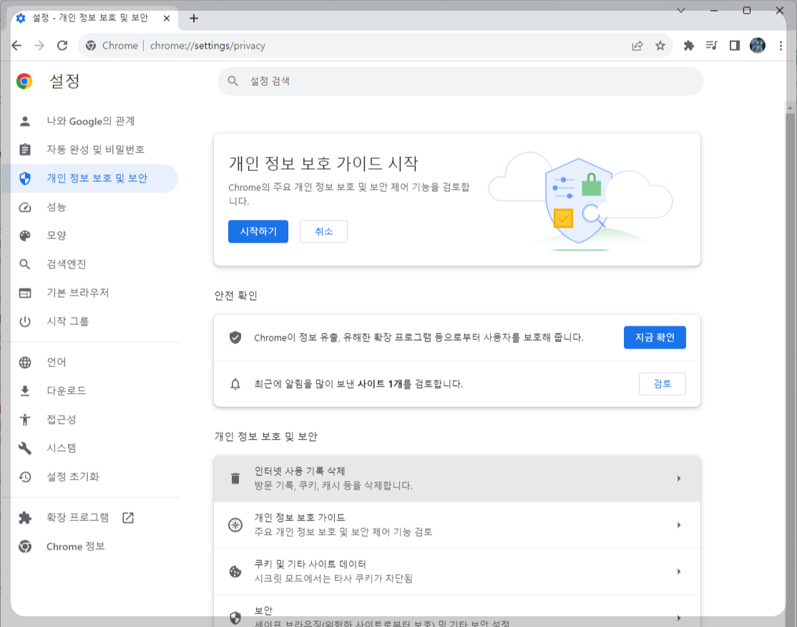The width and height of the screenshot is (797, 627).
Task: Go back with the browser back arrow
Action: (x=16, y=46)
